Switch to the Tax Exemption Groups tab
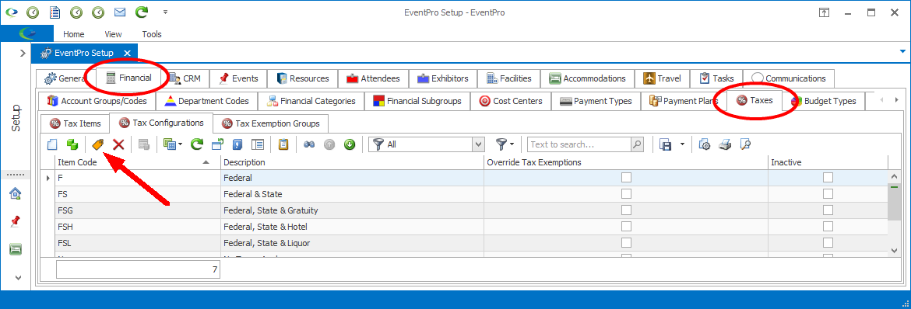This screenshot has height=309, width=911. (271, 123)
